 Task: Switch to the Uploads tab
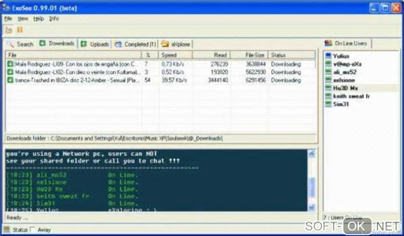tap(95, 44)
